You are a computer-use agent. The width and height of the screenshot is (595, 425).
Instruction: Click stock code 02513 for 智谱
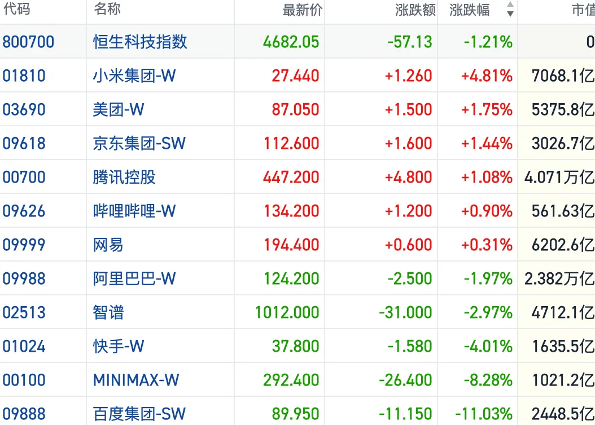(24, 313)
